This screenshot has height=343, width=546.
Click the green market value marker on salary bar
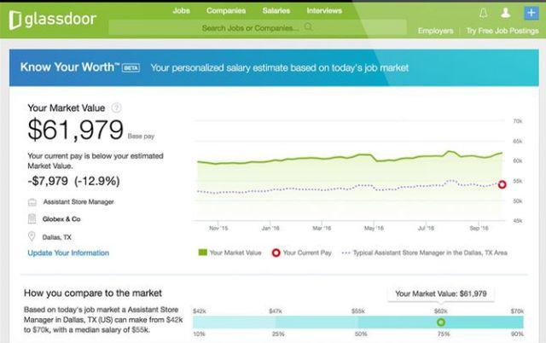(441, 323)
